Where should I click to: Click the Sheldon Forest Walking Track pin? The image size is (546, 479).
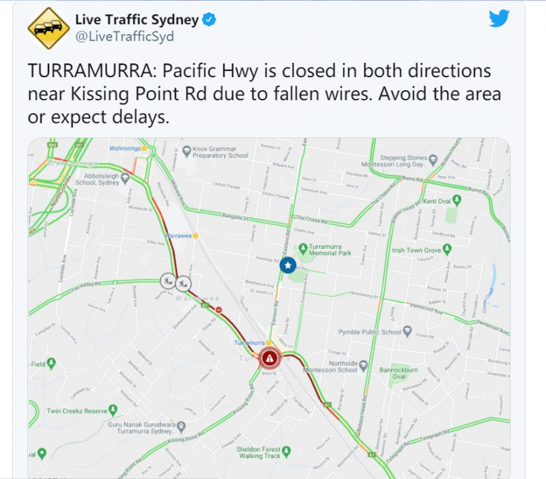click(x=286, y=452)
